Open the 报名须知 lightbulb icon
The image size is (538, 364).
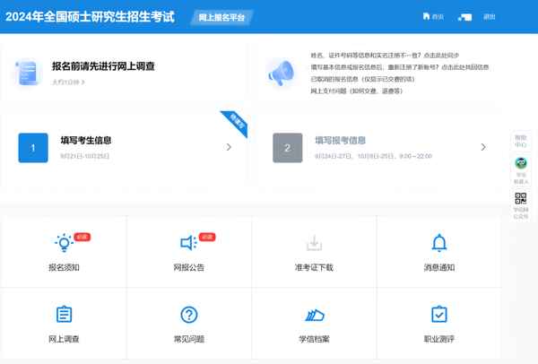64,243
